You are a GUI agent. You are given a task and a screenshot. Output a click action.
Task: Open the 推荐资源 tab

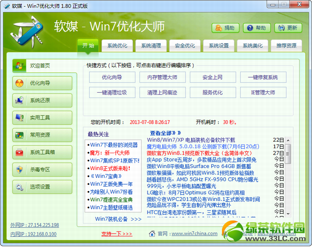[x=286, y=46]
